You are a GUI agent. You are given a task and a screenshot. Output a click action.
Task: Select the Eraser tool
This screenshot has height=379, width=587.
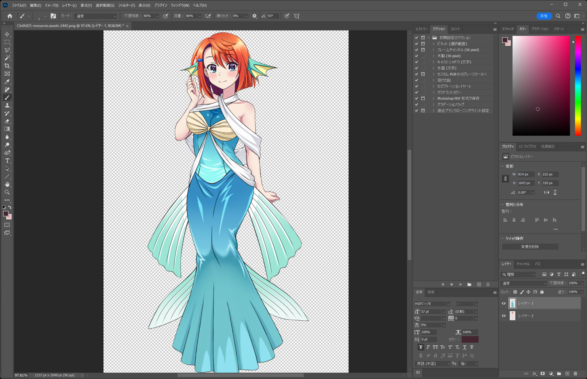pyautogui.click(x=7, y=122)
